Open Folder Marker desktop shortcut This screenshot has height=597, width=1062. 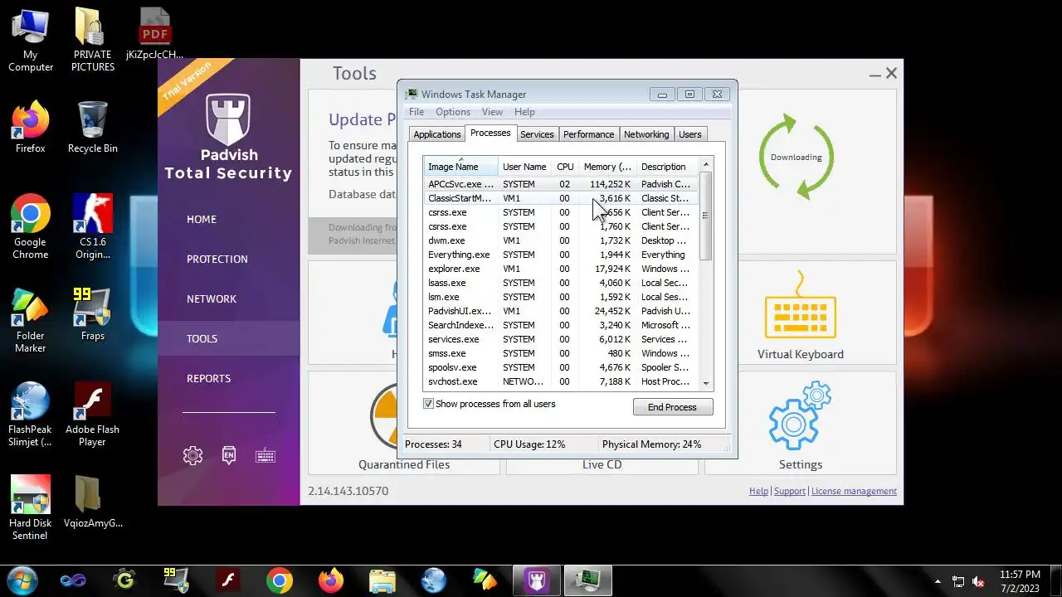click(x=31, y=321)
